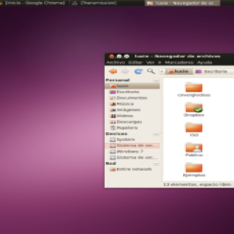The width and height of the screenshot is (234, 234).
Task: Open the Ayuda menu
Action: coord(205,63)
